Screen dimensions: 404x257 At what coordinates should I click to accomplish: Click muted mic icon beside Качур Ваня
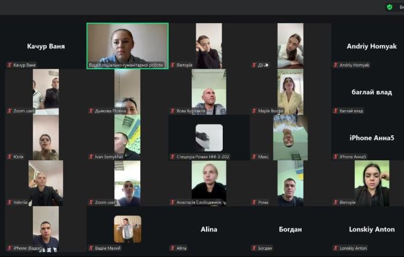(10, 65)
